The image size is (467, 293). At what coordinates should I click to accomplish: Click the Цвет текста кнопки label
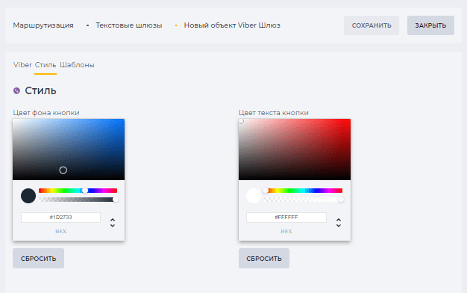click(x=274, y=113)
